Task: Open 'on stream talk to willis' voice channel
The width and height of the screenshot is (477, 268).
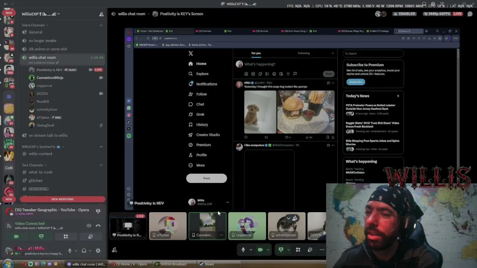Action: [x=62, y=135]
